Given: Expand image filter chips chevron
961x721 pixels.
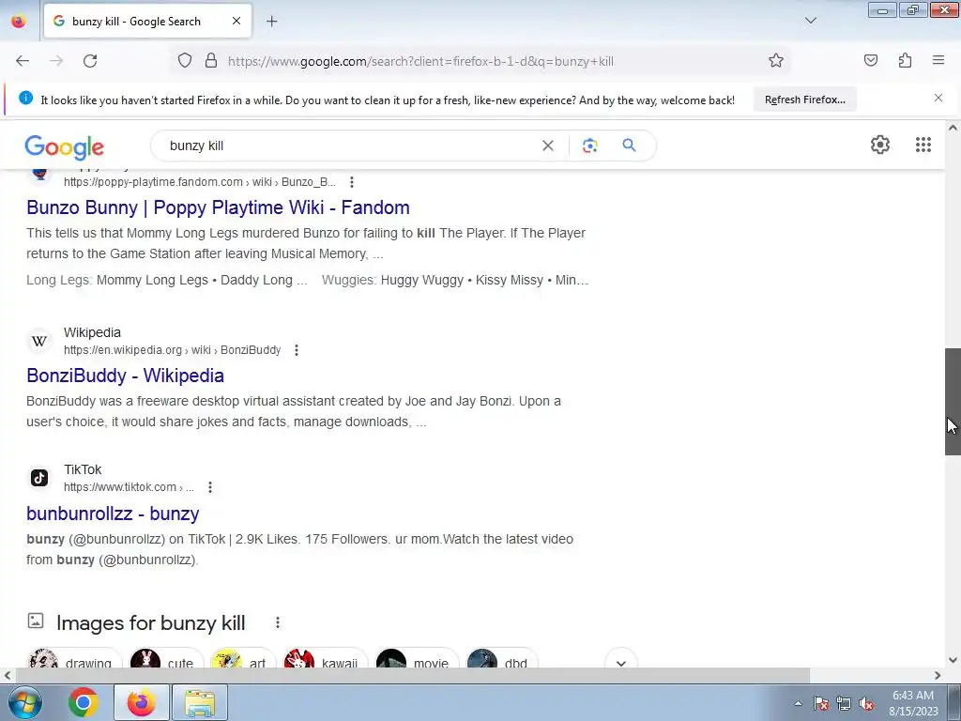Looking at the screenshot, I should [621, 662].
